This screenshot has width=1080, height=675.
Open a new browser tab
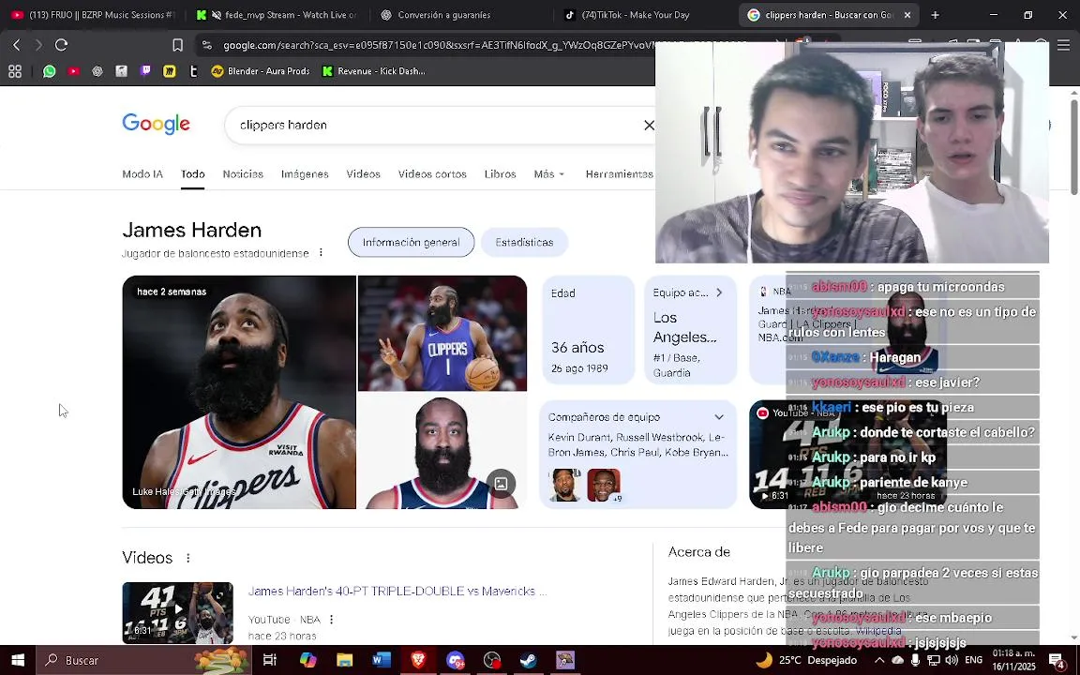(x=935, y=14)
